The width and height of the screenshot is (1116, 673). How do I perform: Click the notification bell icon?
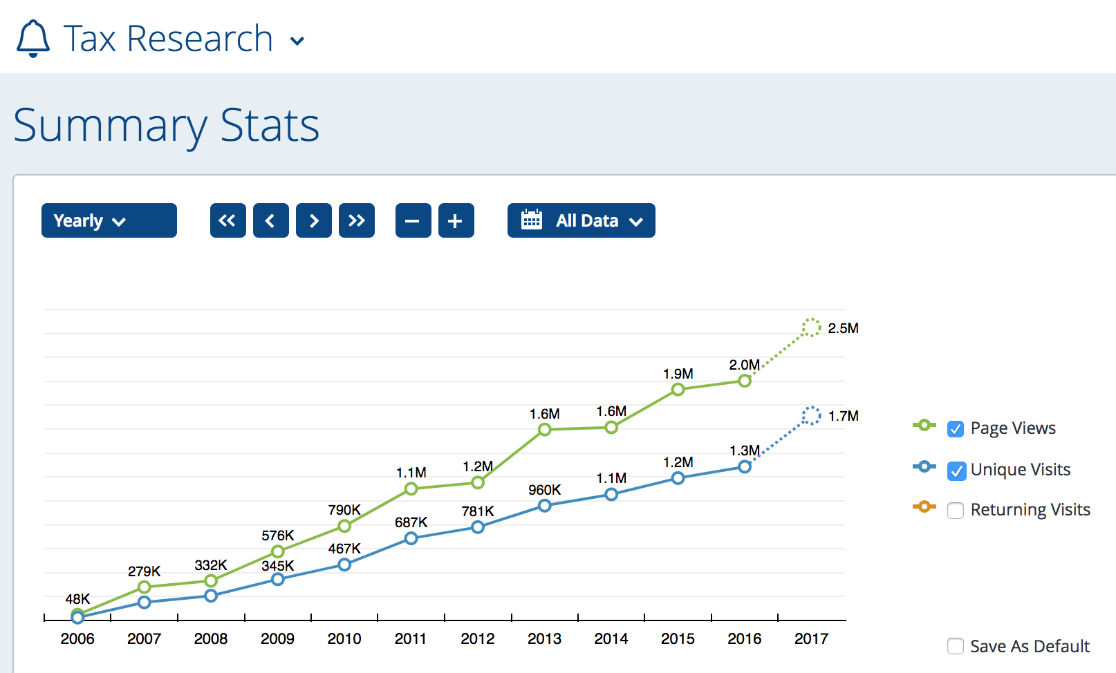32,39
